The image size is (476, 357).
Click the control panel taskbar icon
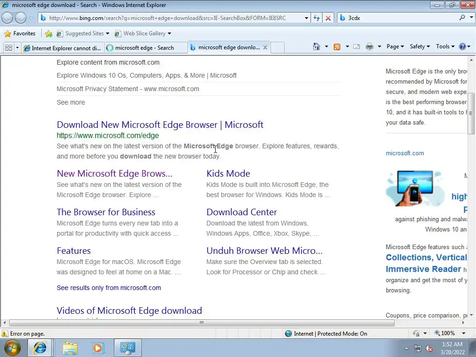point(127,348)
